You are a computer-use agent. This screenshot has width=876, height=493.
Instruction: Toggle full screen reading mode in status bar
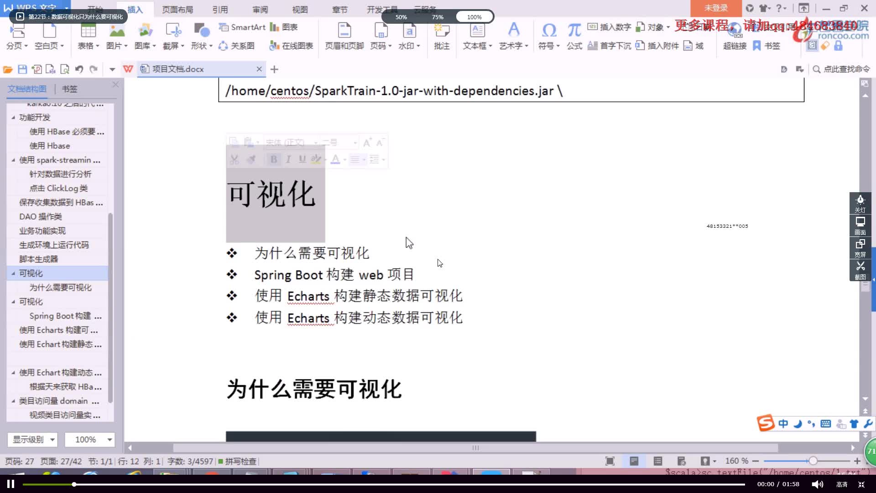point(610,461)
